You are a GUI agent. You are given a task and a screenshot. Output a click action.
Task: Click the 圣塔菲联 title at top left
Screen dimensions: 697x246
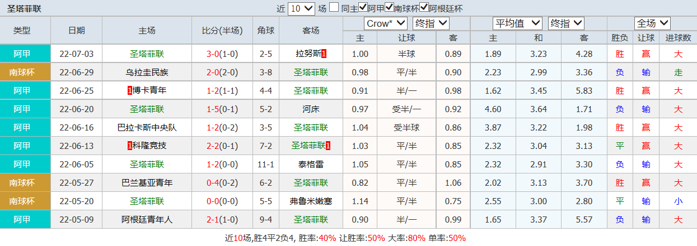tap(24, 8)
